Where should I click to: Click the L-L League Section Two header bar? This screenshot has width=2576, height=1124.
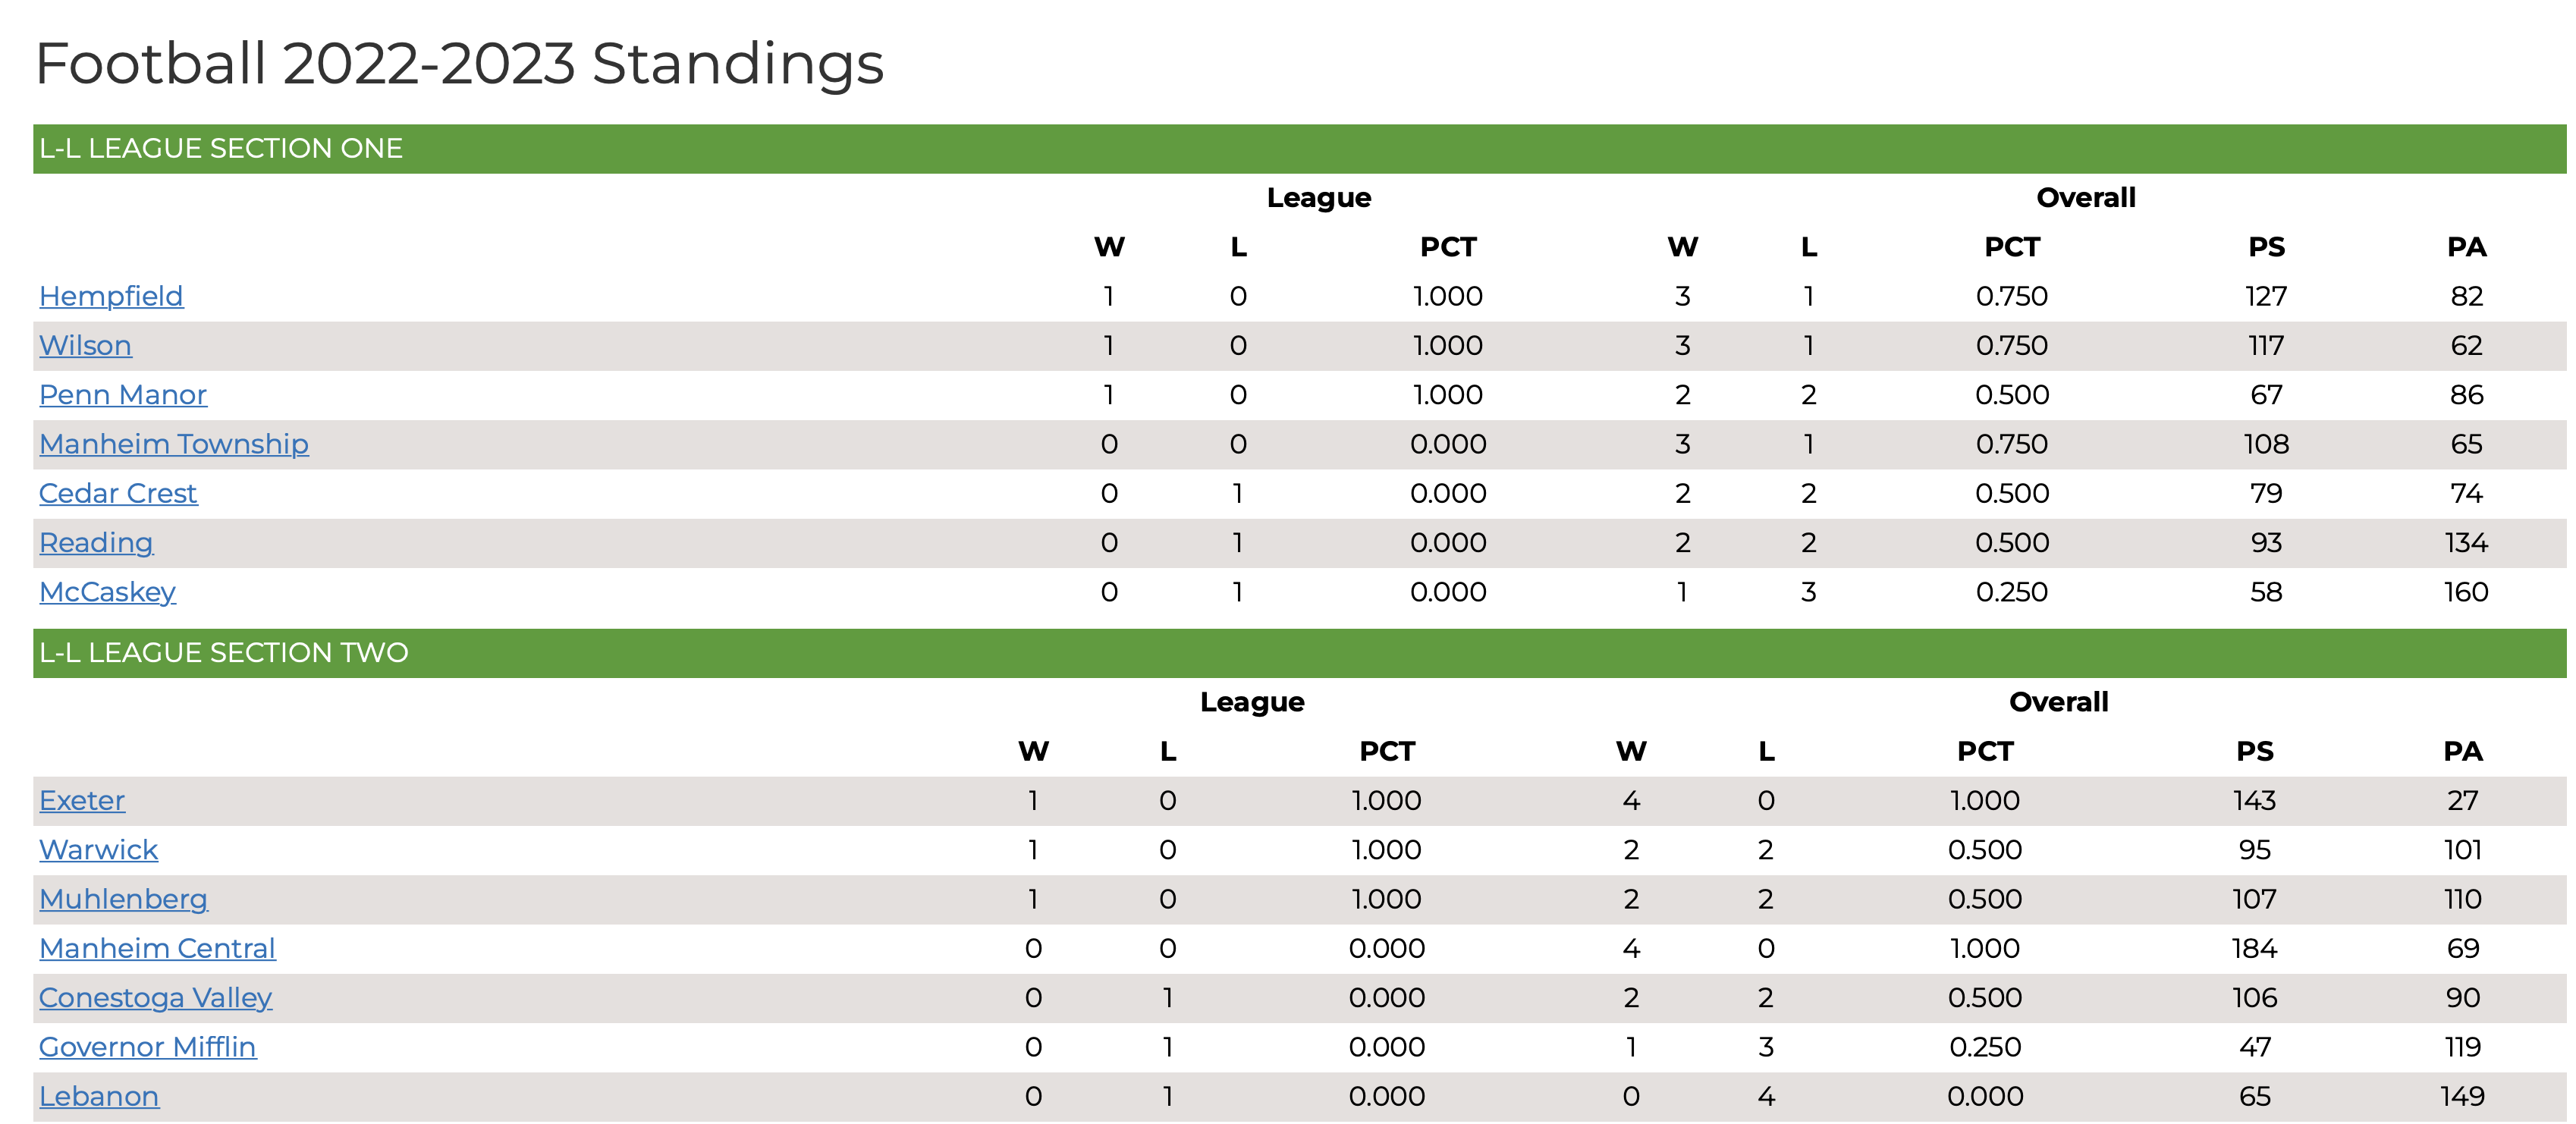(1299, 652)
